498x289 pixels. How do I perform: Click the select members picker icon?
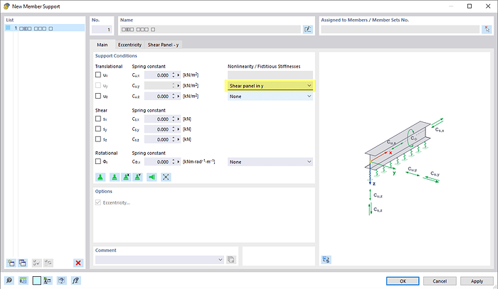pos(485,30)
